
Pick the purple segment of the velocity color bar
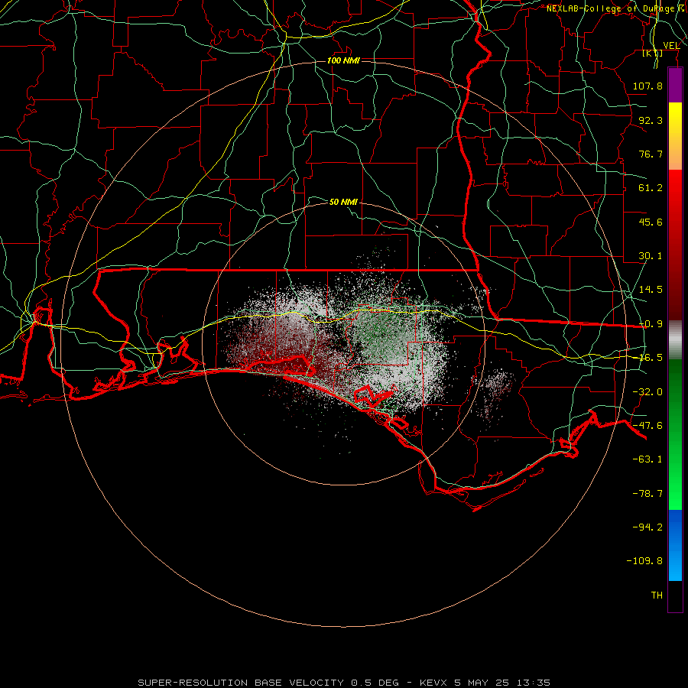tap(675, 85)
